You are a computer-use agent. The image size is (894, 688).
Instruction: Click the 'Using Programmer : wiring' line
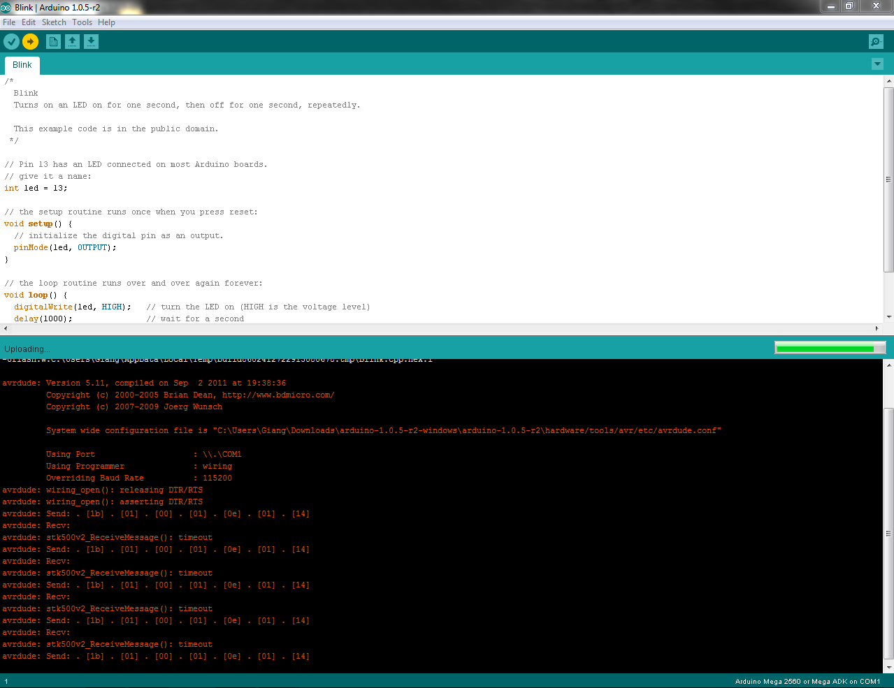(x=139, y=466)
